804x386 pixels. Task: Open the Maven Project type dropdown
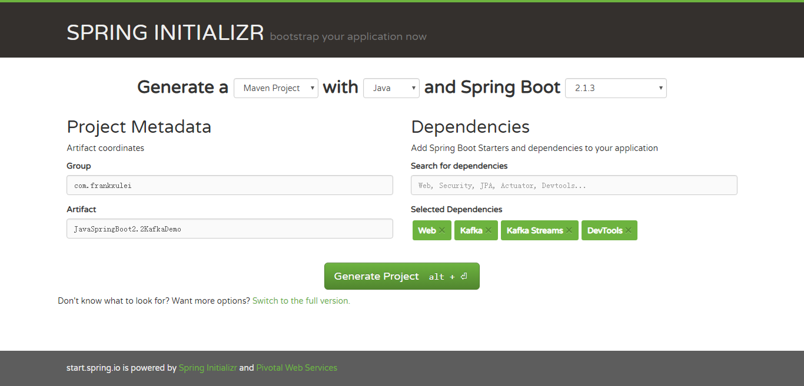point(276,88)
